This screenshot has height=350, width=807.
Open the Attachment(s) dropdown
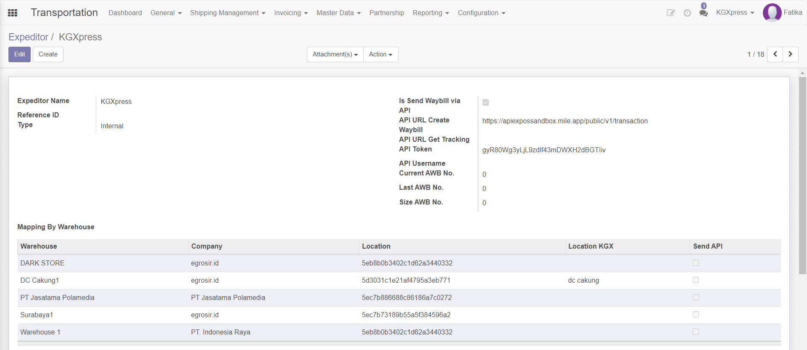tap(335, 54)
